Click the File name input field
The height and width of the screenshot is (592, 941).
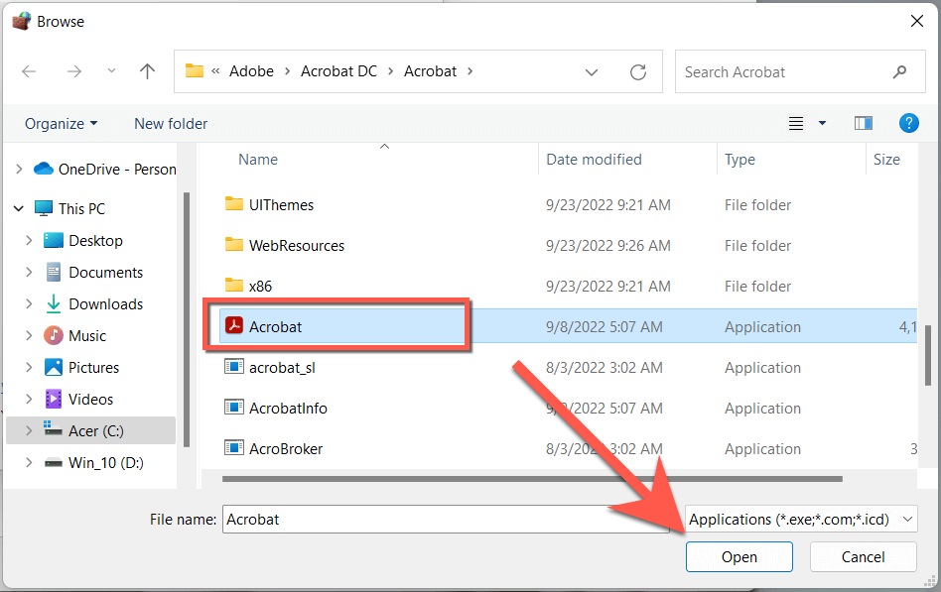(446, 519)
